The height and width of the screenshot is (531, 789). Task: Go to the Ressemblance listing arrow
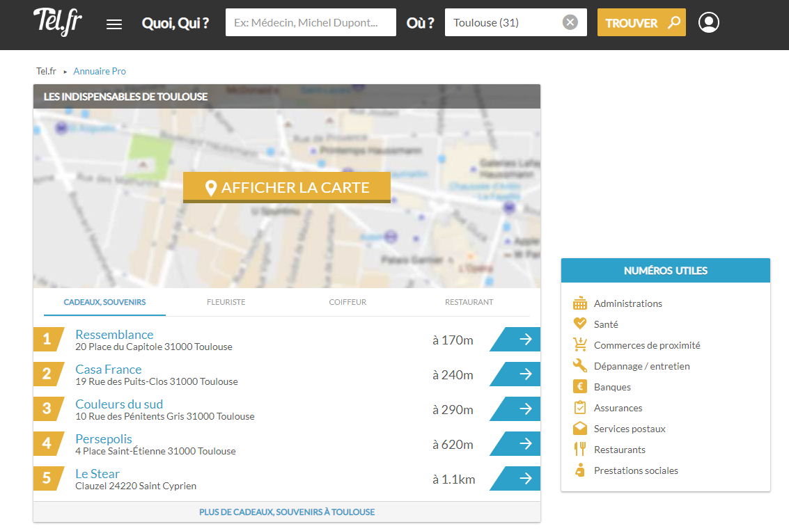click(520, 340)
